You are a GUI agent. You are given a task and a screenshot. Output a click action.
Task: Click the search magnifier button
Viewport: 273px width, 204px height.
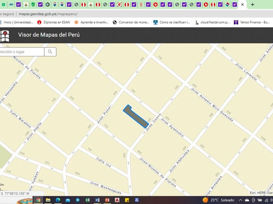tap(50, 52)
